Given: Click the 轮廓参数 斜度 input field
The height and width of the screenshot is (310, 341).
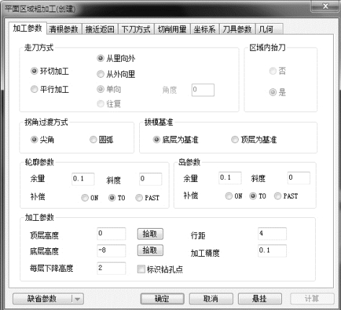Looking at the screenshot, I should pyautogui.click(x=151, y=179).
